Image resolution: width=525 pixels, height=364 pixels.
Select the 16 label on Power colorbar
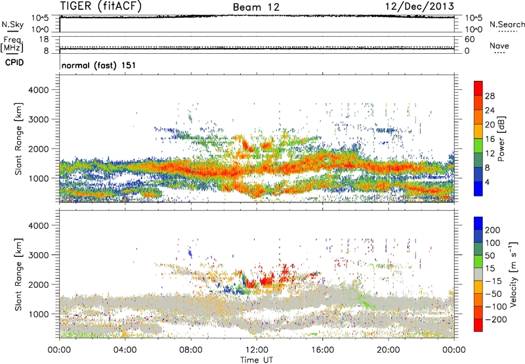[x=490, y=139]
